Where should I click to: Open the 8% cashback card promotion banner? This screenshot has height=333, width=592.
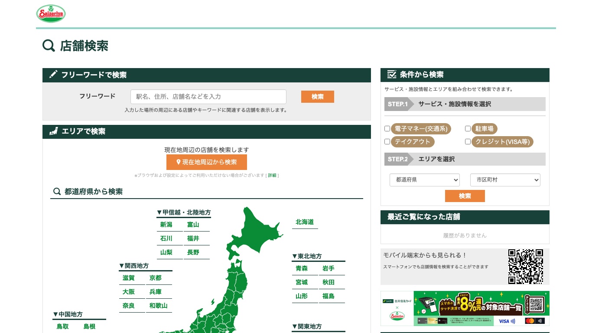point(465,308)
